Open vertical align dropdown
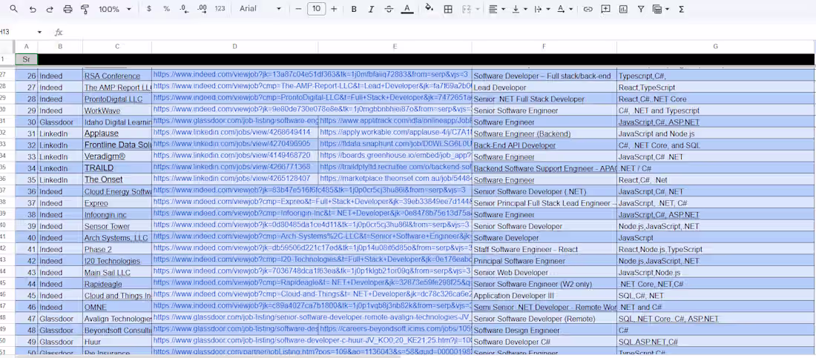This screenshot has width=816, height=358. 519,9
